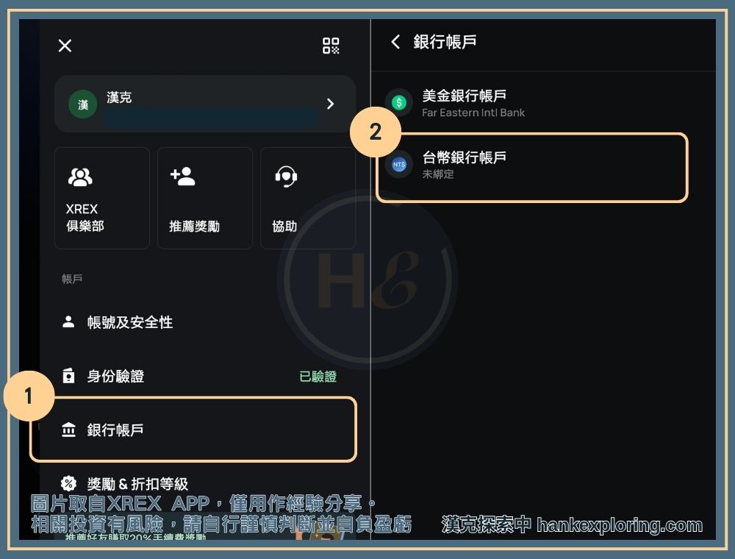
Task: Open the QR code scanner icon
Action: (x=331, y=46)
